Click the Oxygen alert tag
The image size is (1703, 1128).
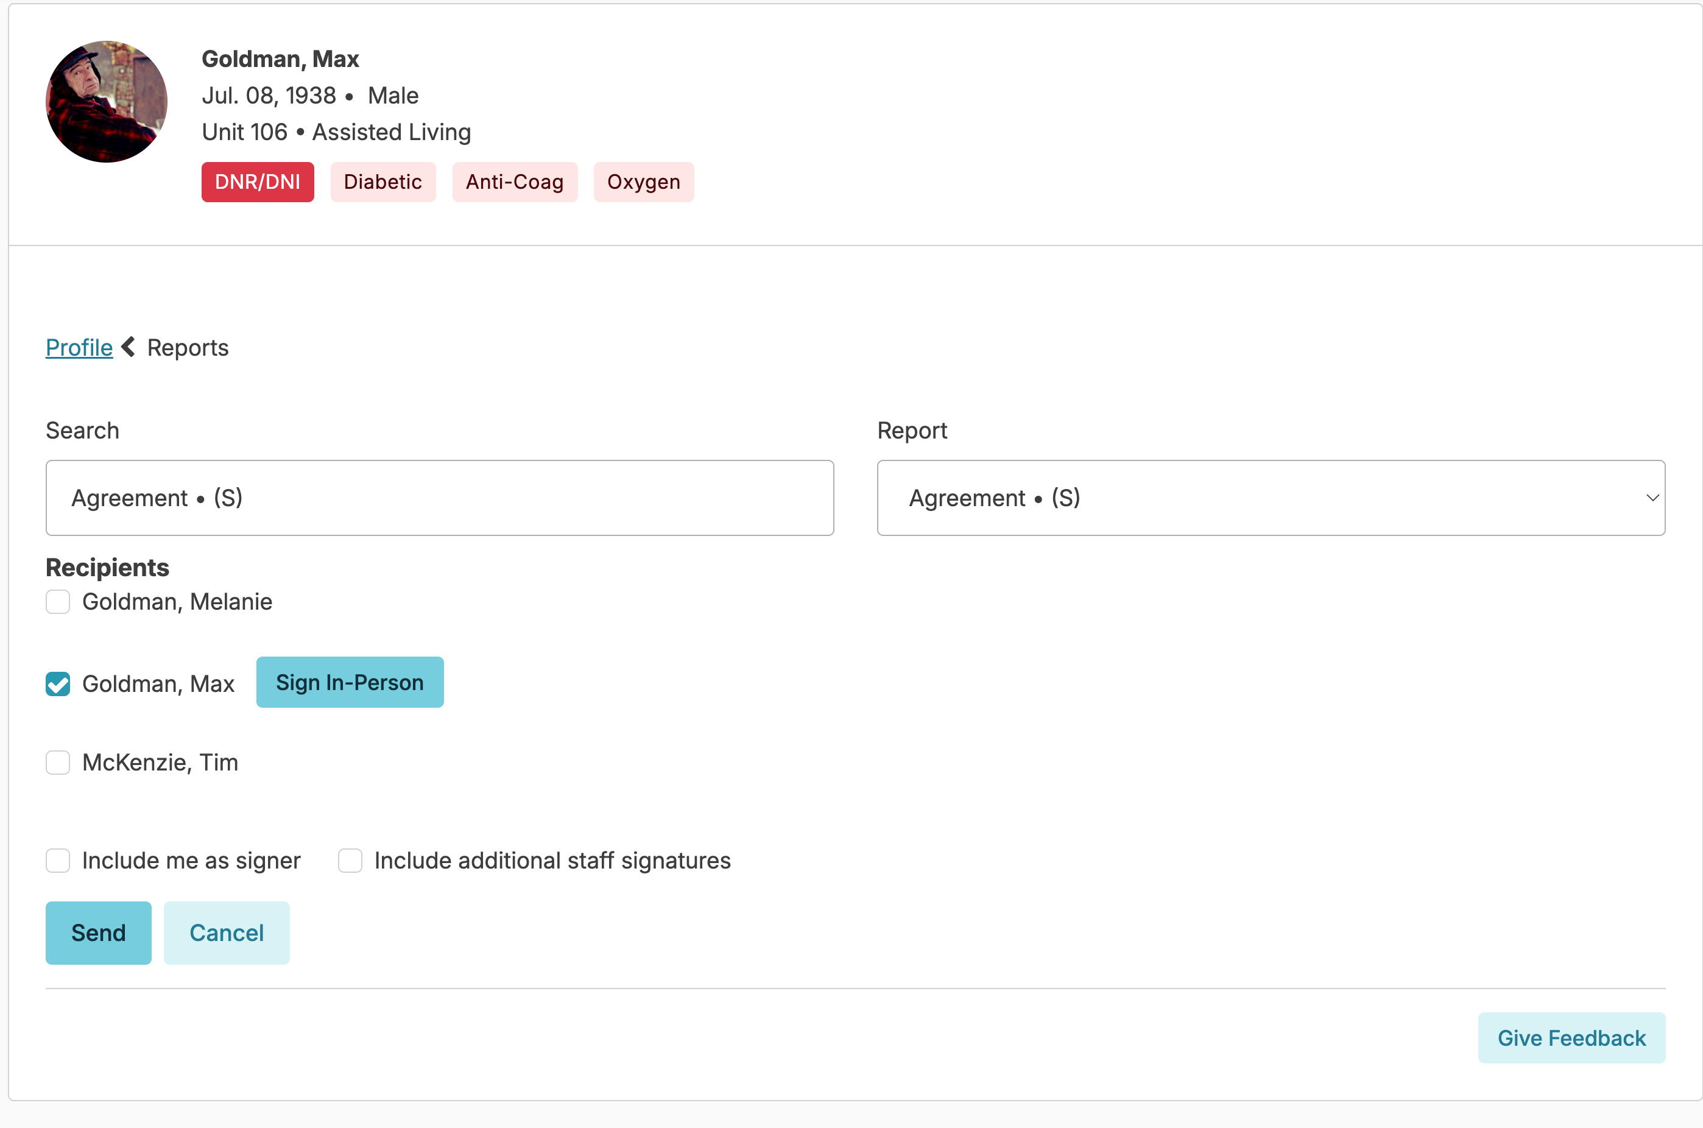643,182
